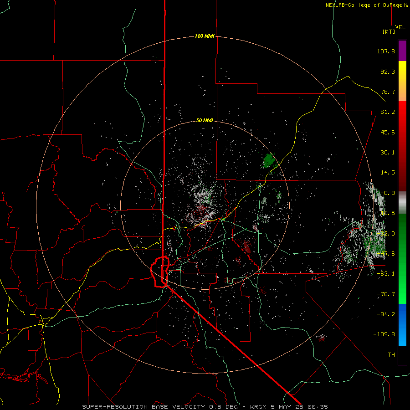Pick the purple segment of the velocity scale

402,51
